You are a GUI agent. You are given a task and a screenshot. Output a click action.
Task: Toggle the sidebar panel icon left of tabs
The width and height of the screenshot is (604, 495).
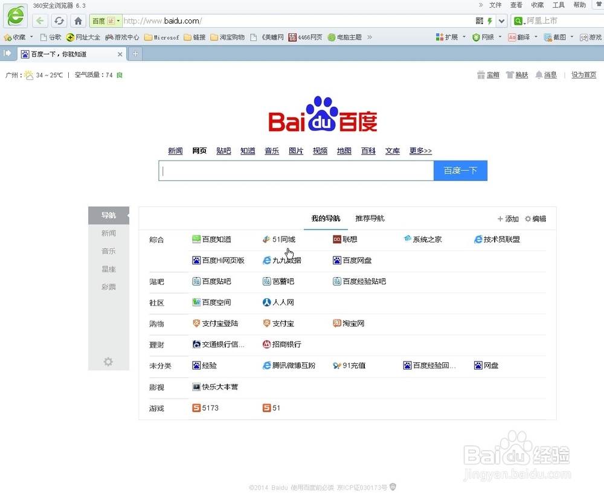click(7, 54)
